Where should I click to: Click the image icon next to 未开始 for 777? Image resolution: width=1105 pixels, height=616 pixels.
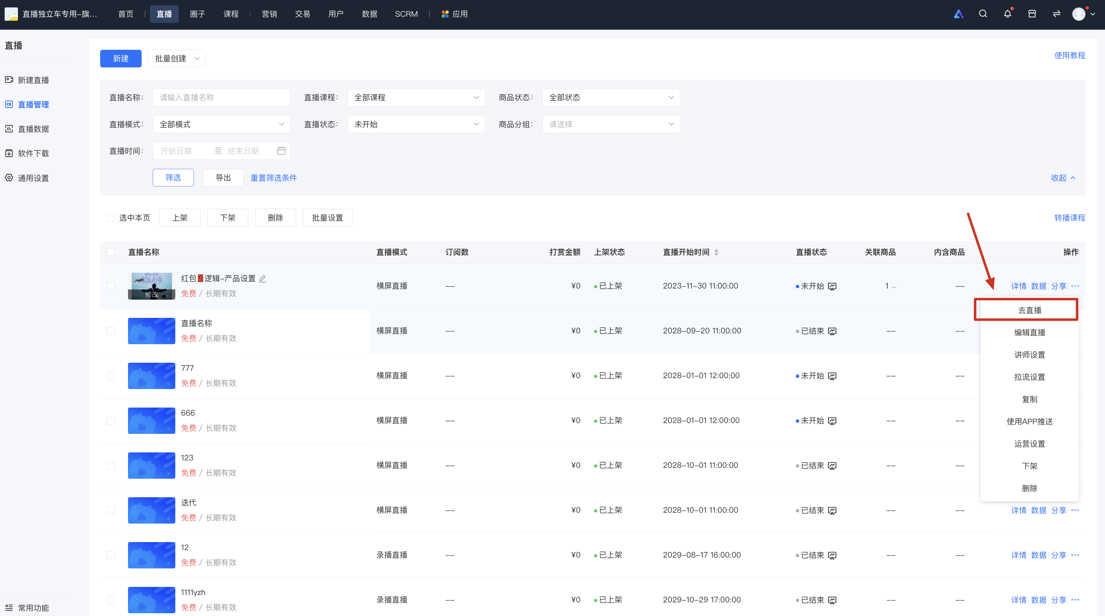point(832,376)
